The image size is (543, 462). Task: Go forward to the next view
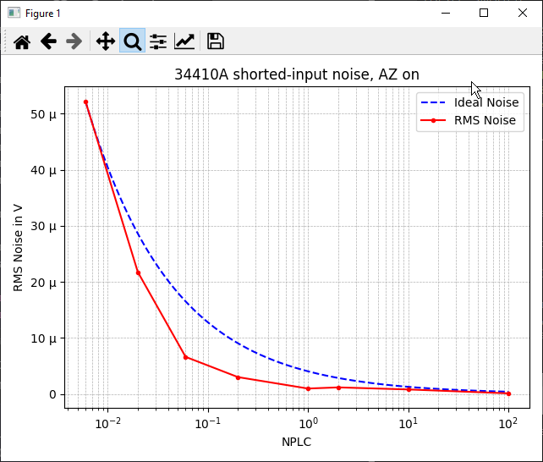(x=74, y=41)
